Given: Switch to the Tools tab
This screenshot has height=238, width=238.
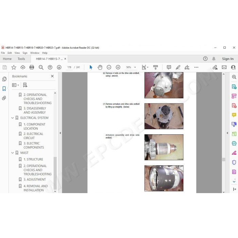Looking at the screenshot, I should (21, 59).
